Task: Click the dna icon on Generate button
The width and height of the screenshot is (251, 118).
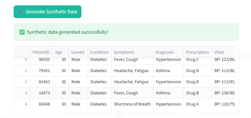Action: (21, 12)
